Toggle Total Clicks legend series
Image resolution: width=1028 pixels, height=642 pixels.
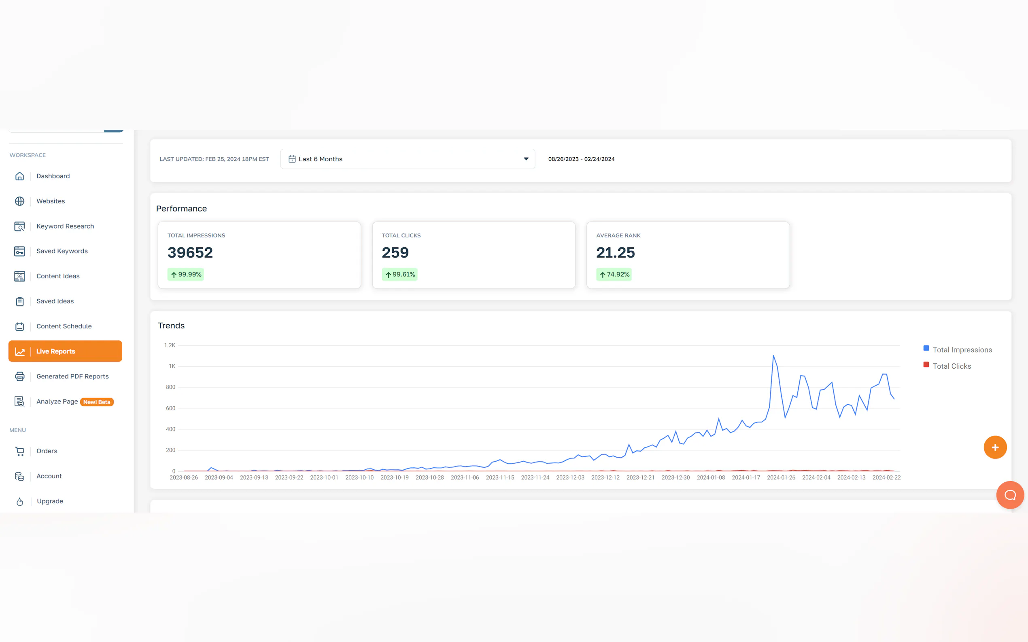[x=952, y=366]
